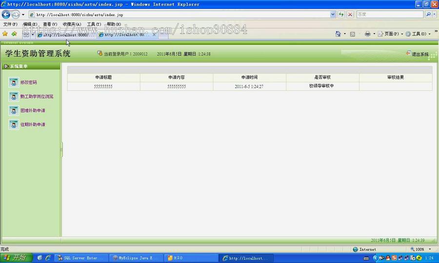439x263 pixels.
Task: Click the 2011-6-5 1:24:27 cell
Action: coord(249,86)
